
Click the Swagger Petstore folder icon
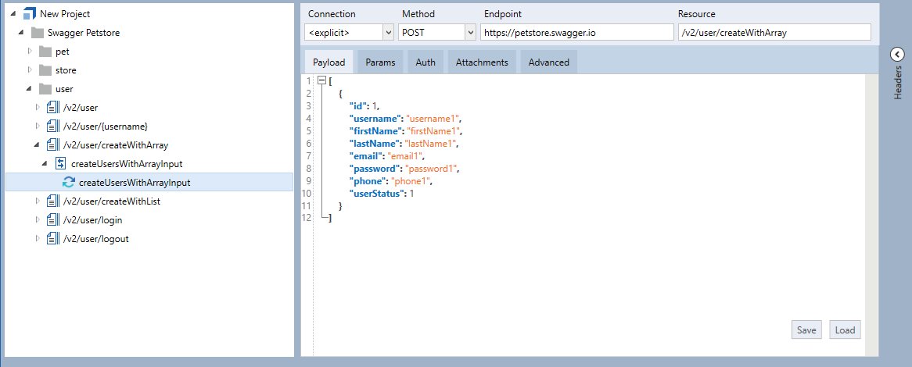point(38,33)
